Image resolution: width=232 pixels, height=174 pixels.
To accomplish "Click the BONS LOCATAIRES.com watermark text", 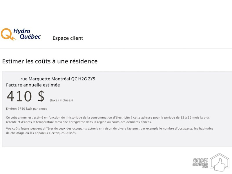I will point(200,163).
